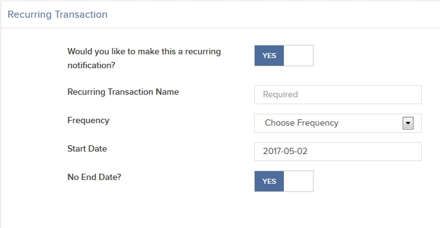
Task: Click the No End Date? label
Action: (94, 177)
